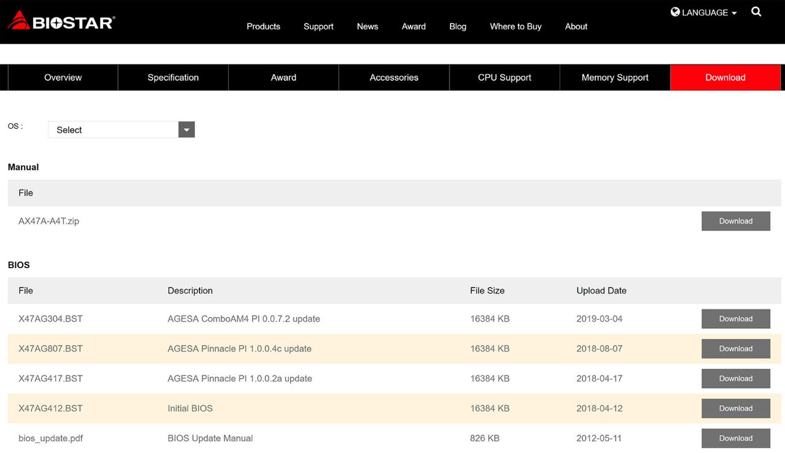
Task: Click the 2018-04-12 upload date
Action: coord(599,408)
